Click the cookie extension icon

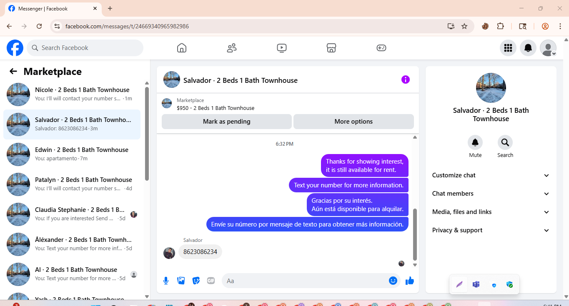485,26
